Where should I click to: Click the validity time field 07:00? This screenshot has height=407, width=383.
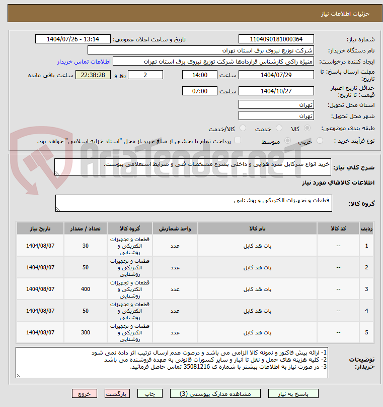[200, 91]
